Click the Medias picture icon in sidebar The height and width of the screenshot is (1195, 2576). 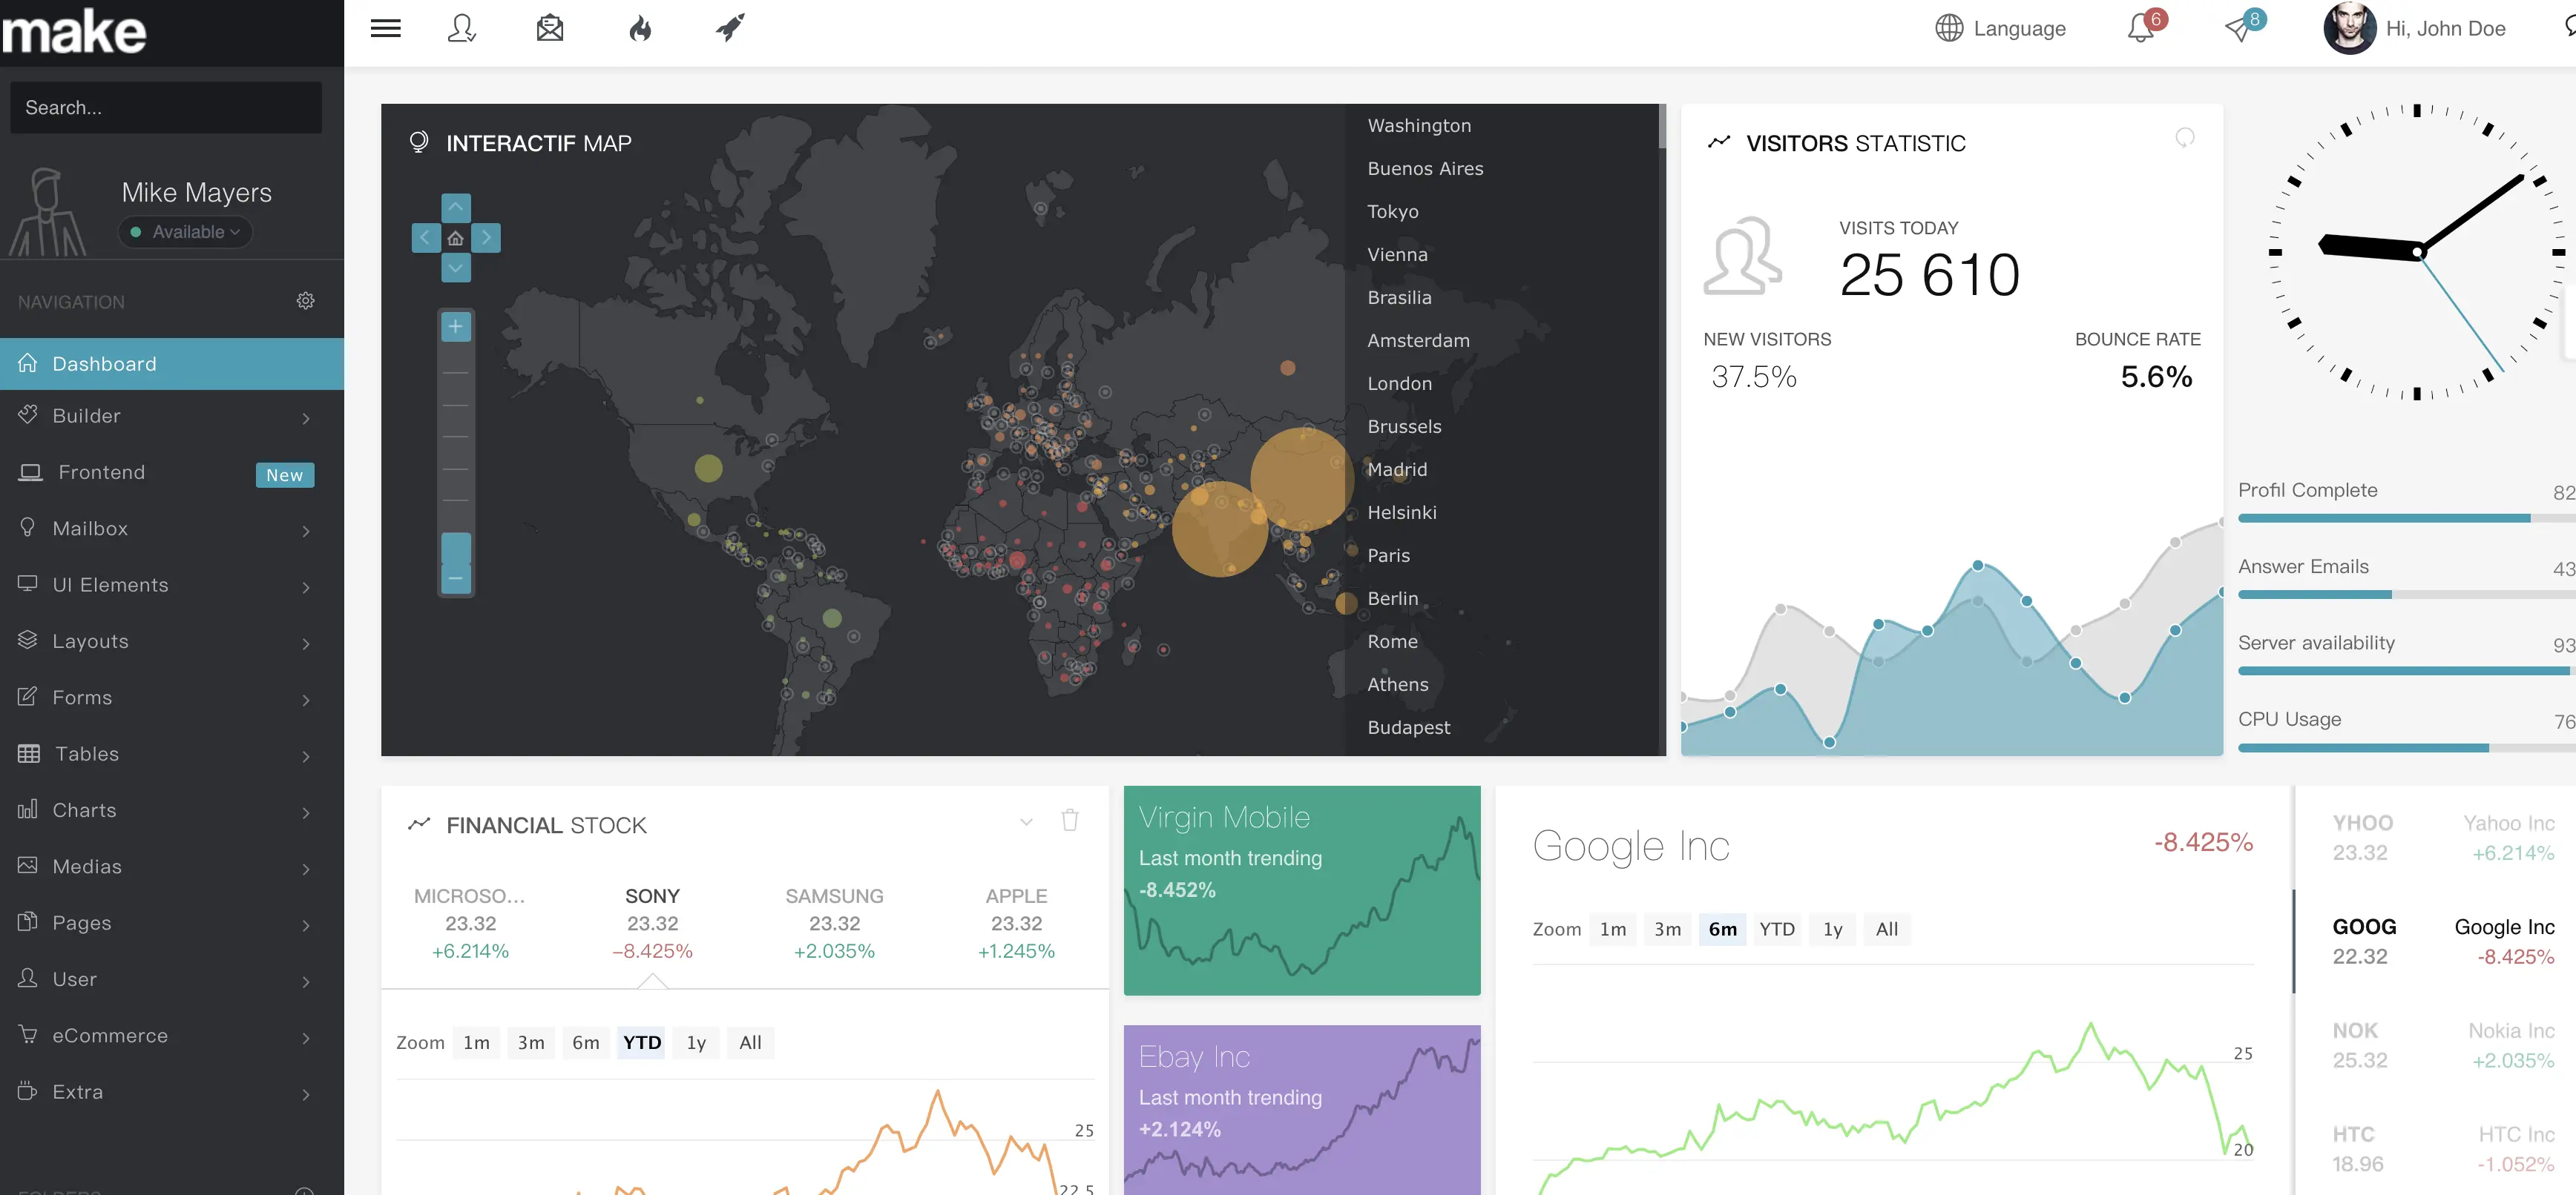pos(28,867)
